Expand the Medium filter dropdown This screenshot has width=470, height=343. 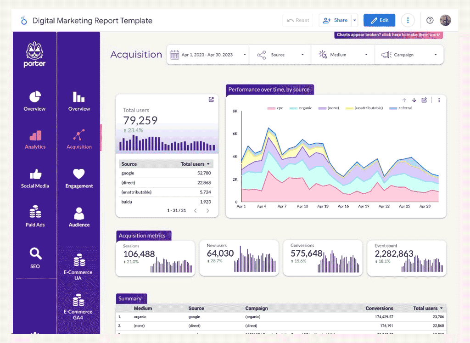coord(342,54)
